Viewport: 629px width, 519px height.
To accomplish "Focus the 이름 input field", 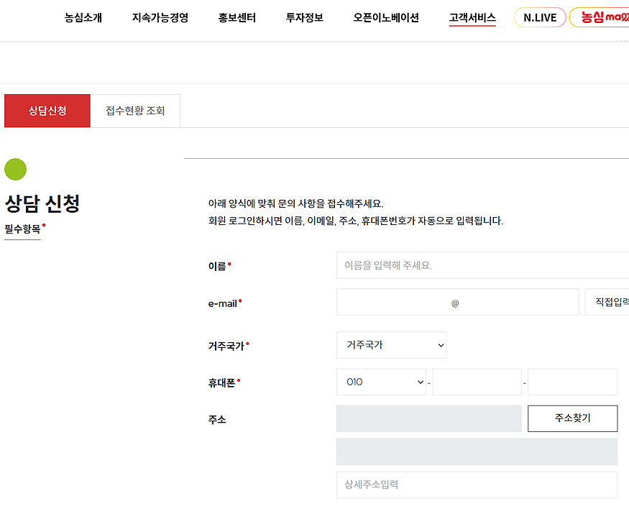I will pyautogui.click(x=482, y=265).
